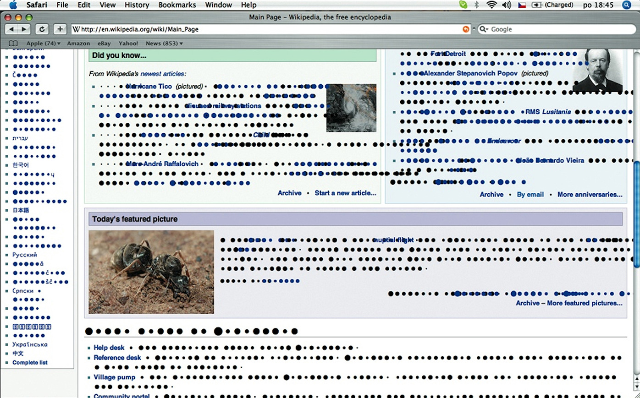
Task: Open the Wi-Fi status menu
Action: (x=491, y=5)
